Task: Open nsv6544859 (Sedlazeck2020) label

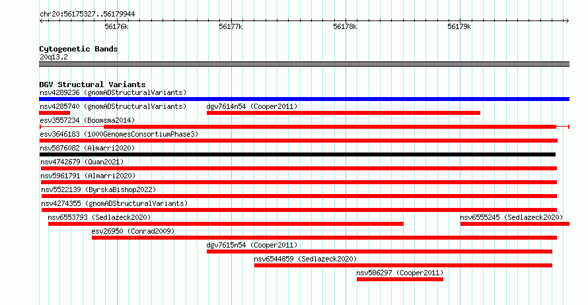Action: click(305, 259)
